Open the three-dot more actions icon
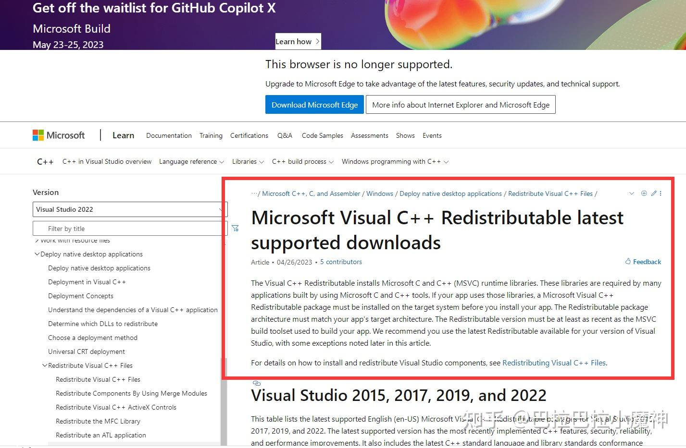686x448 pixels. (661, 193)
